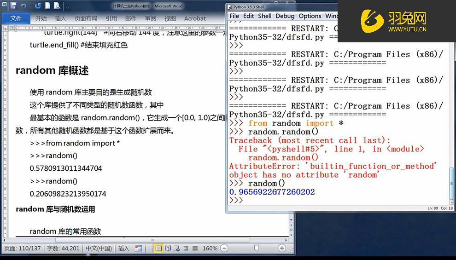Click the empty last '>>>' prompt in Shell

(236, 201)
